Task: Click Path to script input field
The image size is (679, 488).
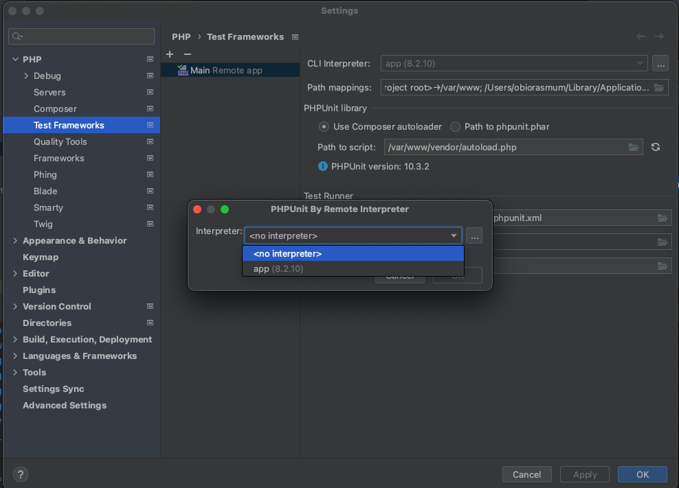Action: pyautogui.click(x=513, y=147)
